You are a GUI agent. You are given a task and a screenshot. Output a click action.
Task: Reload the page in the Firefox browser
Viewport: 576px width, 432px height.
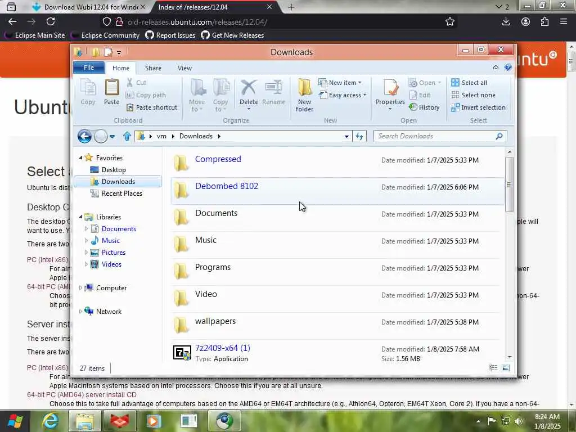(51, 22)
